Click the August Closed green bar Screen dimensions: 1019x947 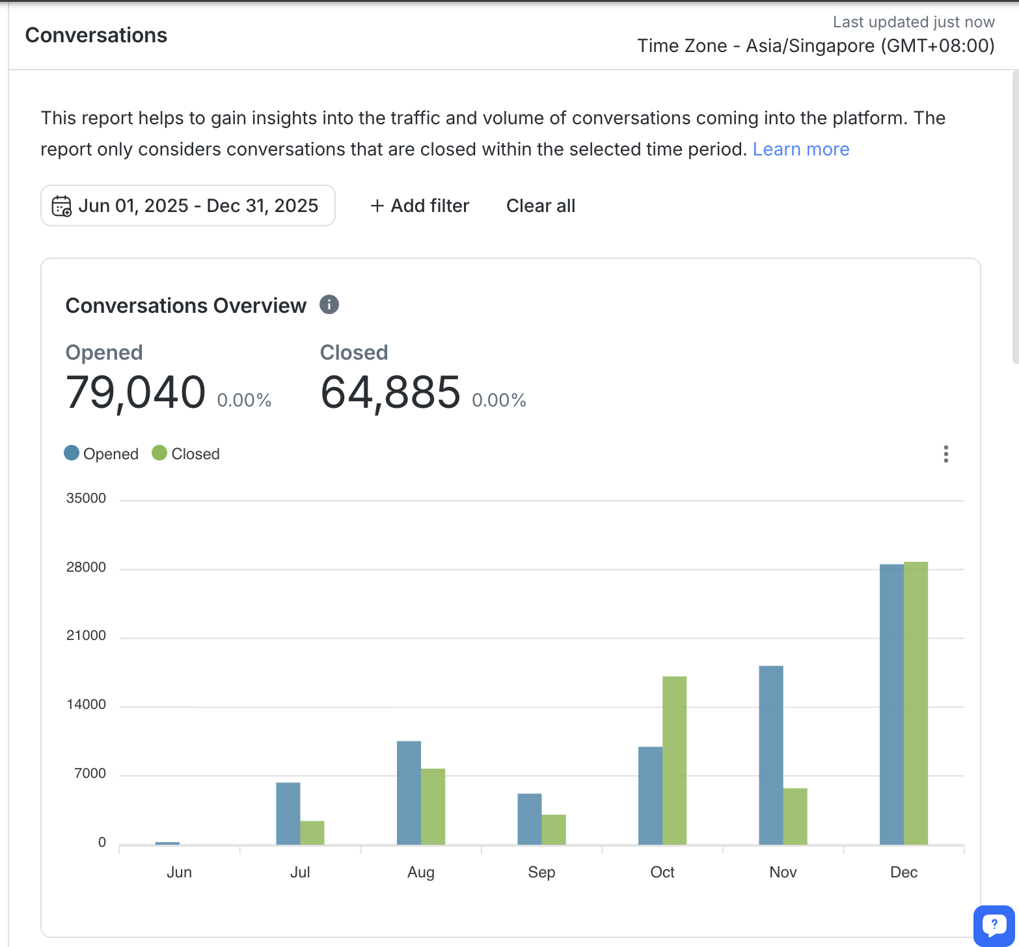pyautogui.click(x=433, y=807)
